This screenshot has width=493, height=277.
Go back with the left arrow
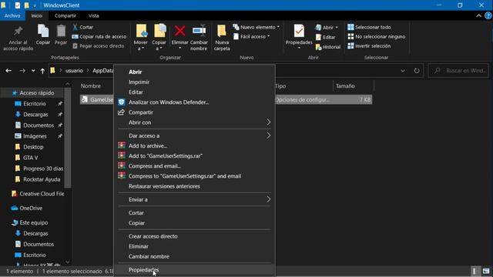8,71
